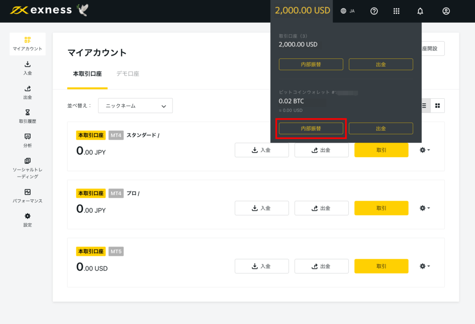Change language via JA selector
This screenshot has width=475, height=324.
[347, 11]
